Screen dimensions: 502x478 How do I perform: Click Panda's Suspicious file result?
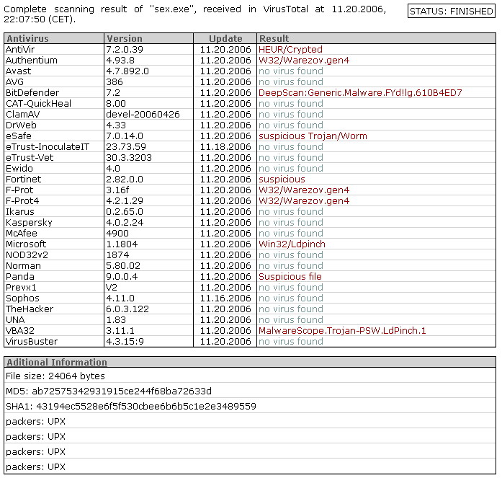pyautogui.click(x=290, y=276)
